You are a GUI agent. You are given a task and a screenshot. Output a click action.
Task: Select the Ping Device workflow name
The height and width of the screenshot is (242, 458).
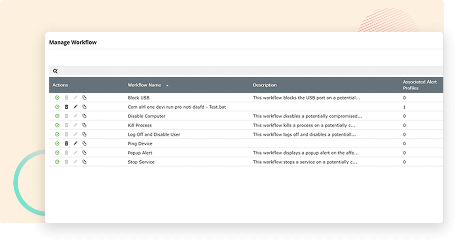(140, 143)
